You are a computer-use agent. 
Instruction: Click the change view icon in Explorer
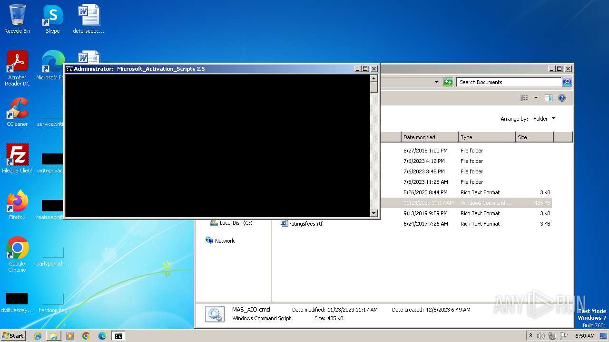524,98
